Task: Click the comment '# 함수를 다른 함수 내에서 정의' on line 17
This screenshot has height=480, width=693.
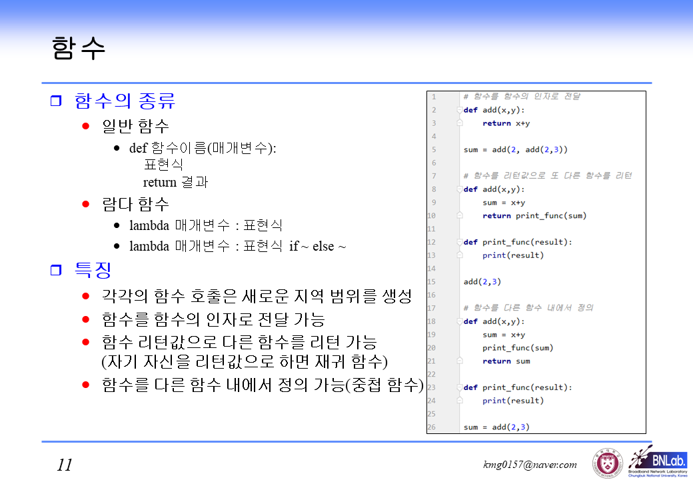Action: (x=528, y=307)
